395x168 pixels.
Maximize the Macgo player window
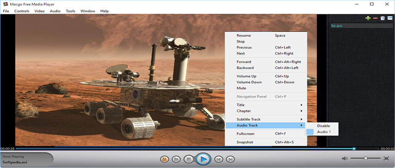[x=371, y=4]
